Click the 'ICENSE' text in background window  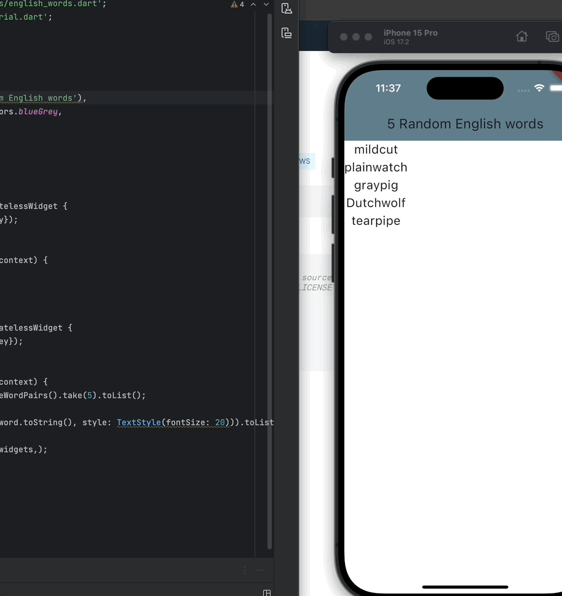[316, 288]
